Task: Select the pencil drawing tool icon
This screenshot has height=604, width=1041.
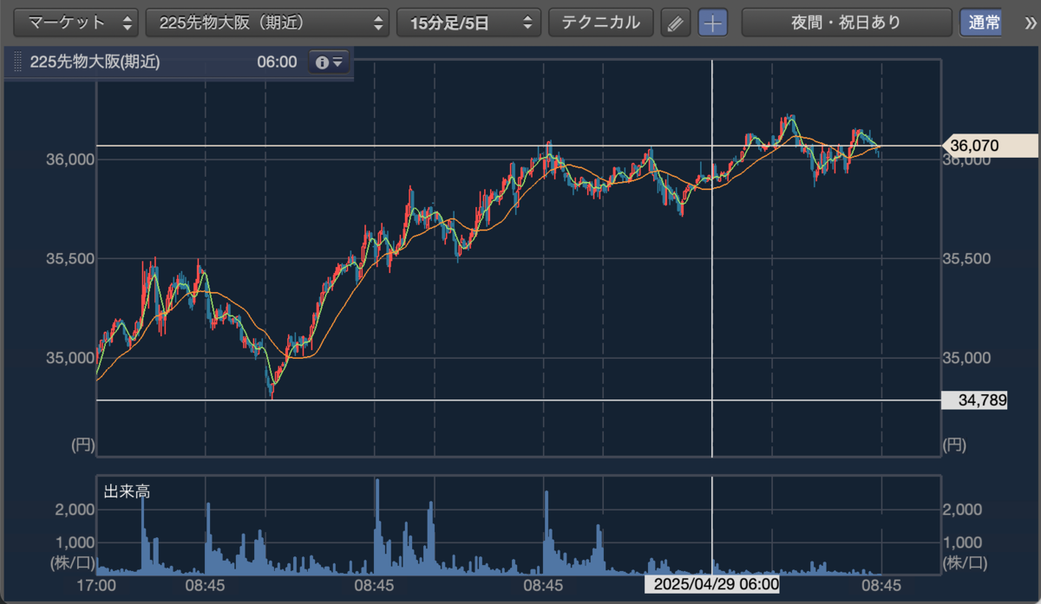Action: 675,23
